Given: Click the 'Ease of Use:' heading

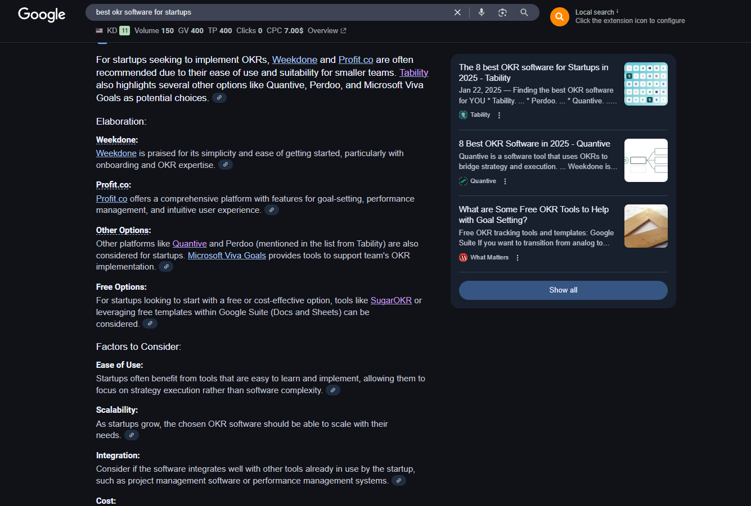Looking at the screenshot, I should (120, 365).
